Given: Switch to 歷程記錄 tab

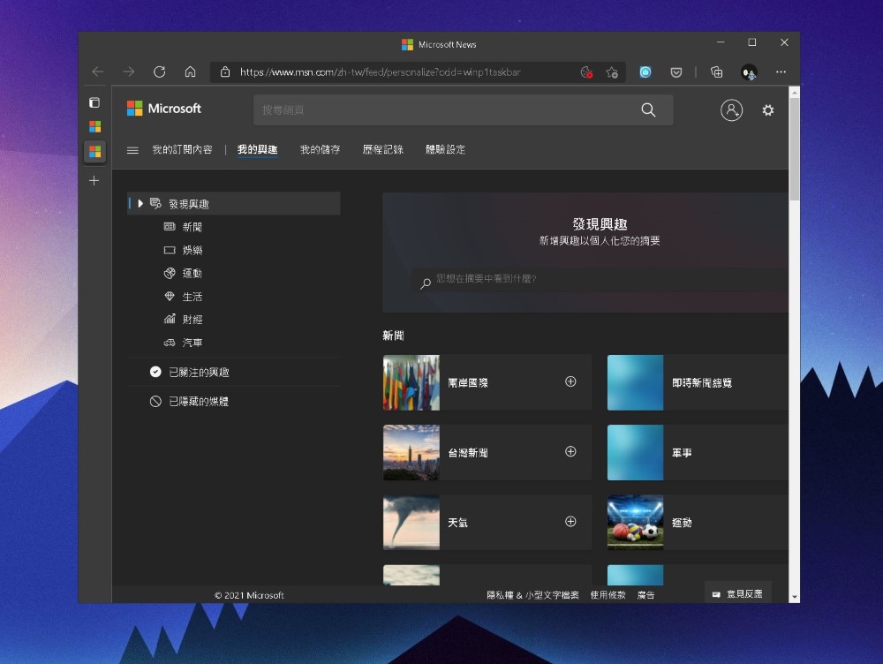Looking at the screenshot, I should click(382, 150).
